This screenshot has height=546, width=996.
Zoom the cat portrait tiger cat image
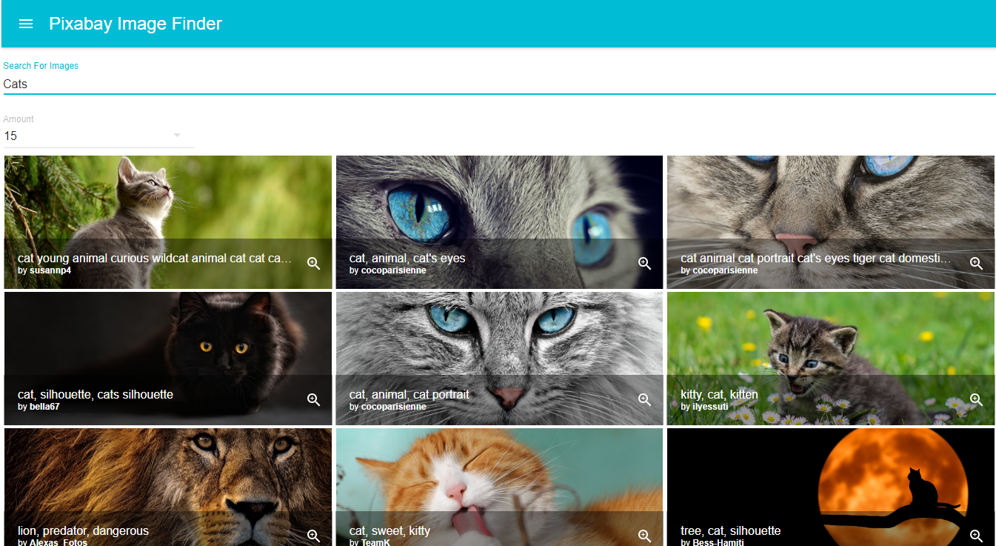[x=976, y=264]
